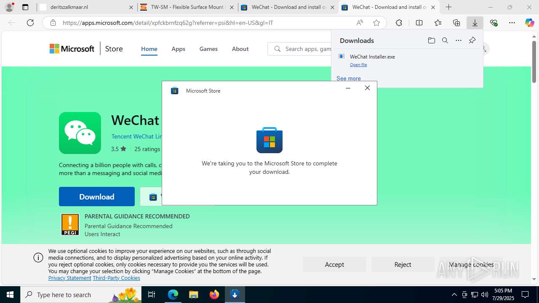This screenshot has width=539, height=303.
Task: Select Home in Store navigation
Action: click(149, 49)
